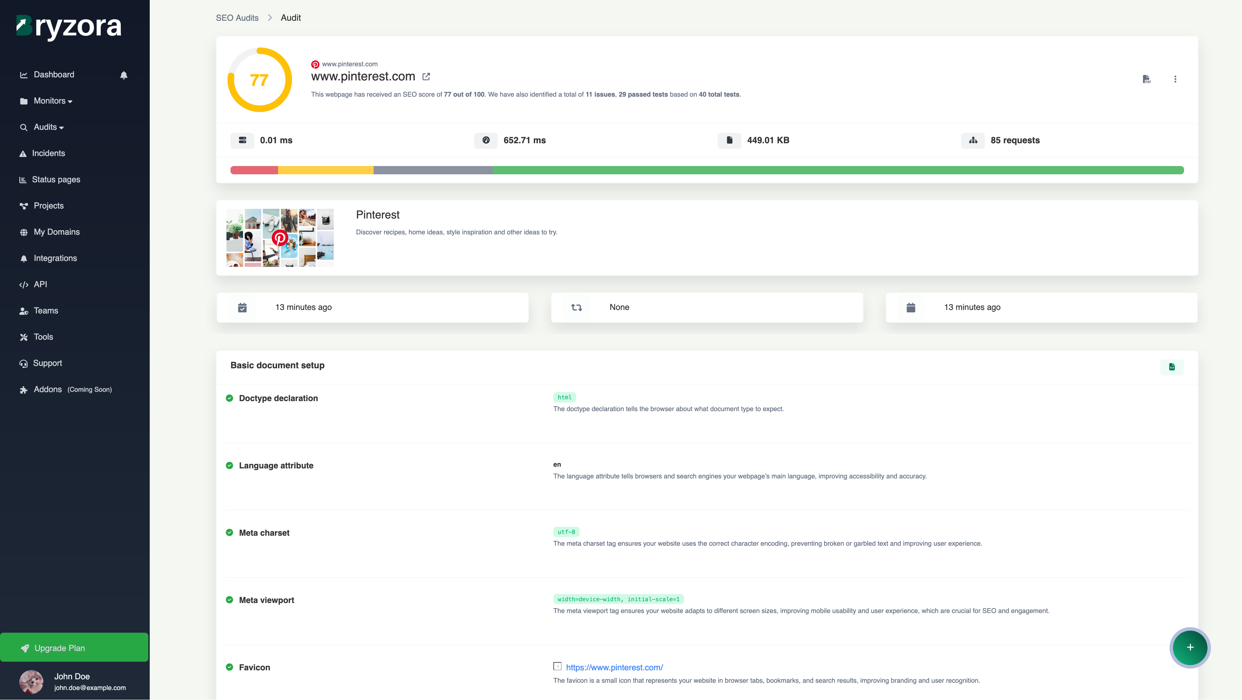Click the Upgrade Plan button
This screenshot has width=1242, height=700.
coord(74,648)
